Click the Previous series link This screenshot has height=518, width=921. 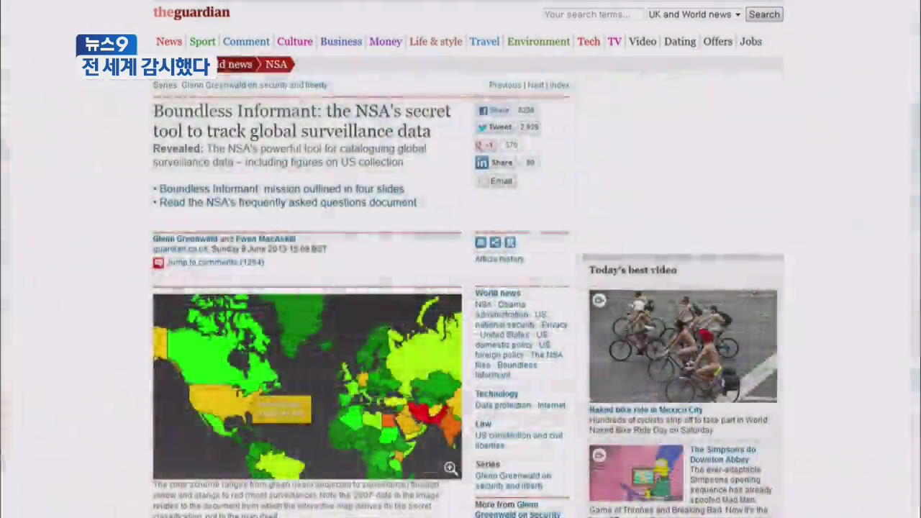[505, 85]
